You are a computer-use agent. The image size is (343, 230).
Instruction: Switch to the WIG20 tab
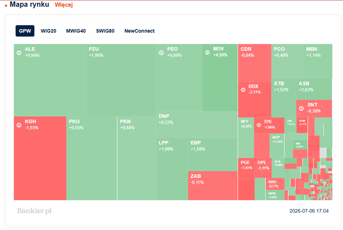[48, 31]
